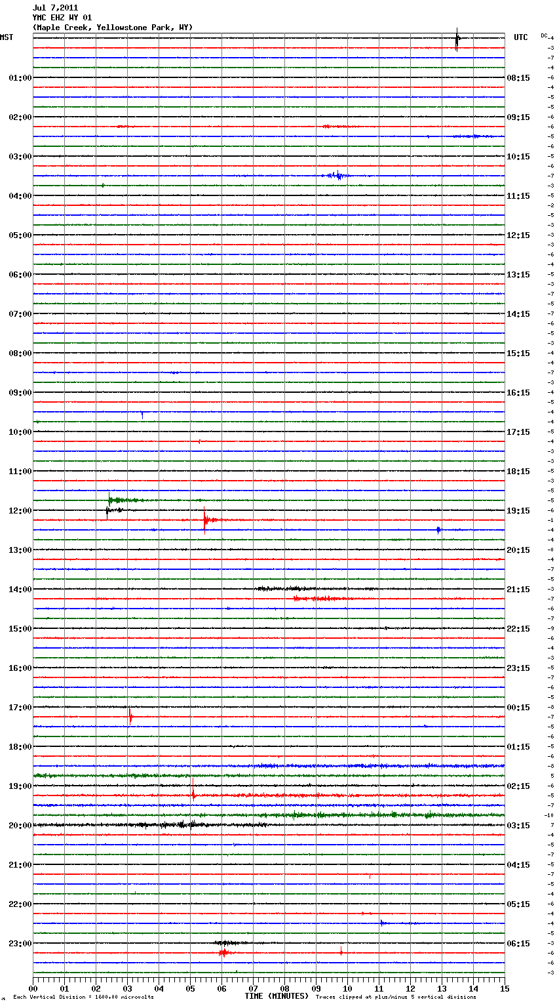The width and height of the screenshot is (557, 1006).
Task: Click the "23:15" UTC time label
Action: (x=518, y=668)
